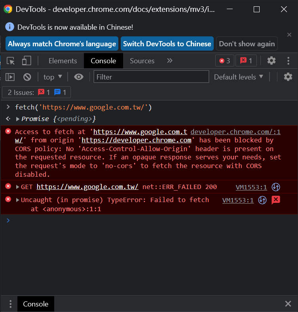Maximize the DevTools window
298x312 pixels.
point(256,9)
